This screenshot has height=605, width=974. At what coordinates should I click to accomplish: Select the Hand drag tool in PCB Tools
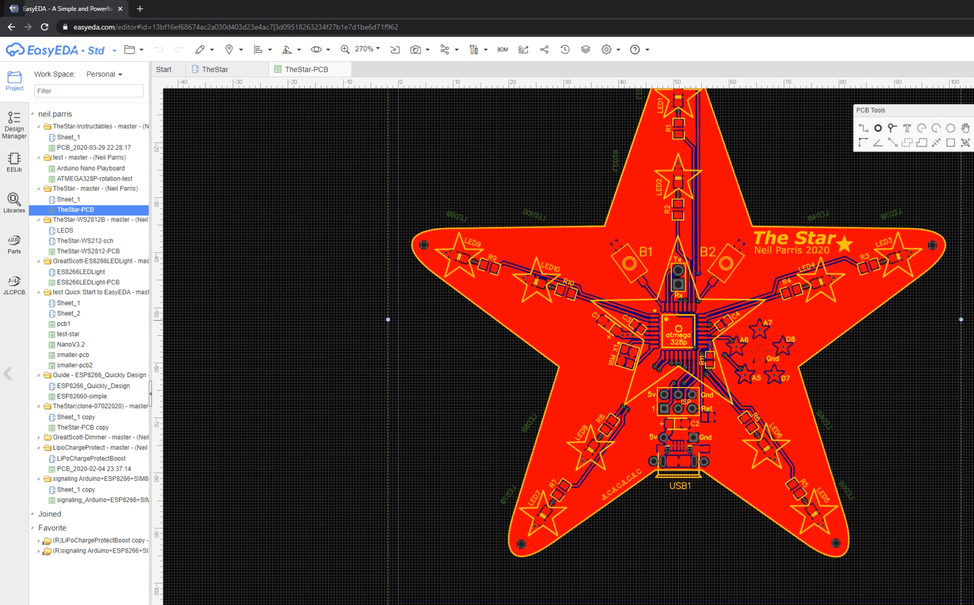[x=966, y=128]
